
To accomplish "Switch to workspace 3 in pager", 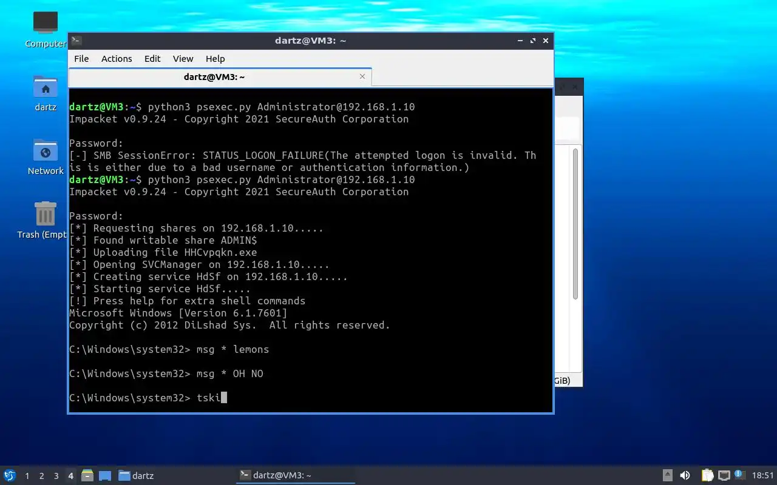I will click(x=56, y=476).
